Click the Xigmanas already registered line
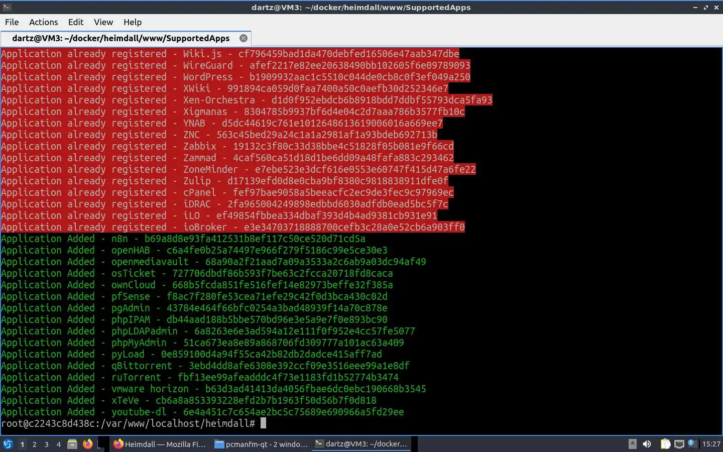 [233, 111]
